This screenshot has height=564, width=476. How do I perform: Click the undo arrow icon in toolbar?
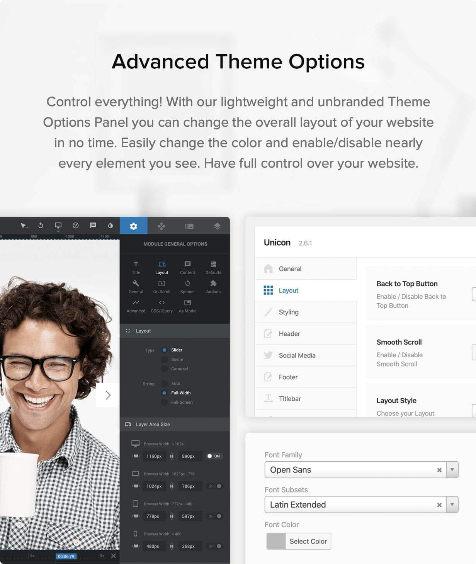click(x=41, y=226)
